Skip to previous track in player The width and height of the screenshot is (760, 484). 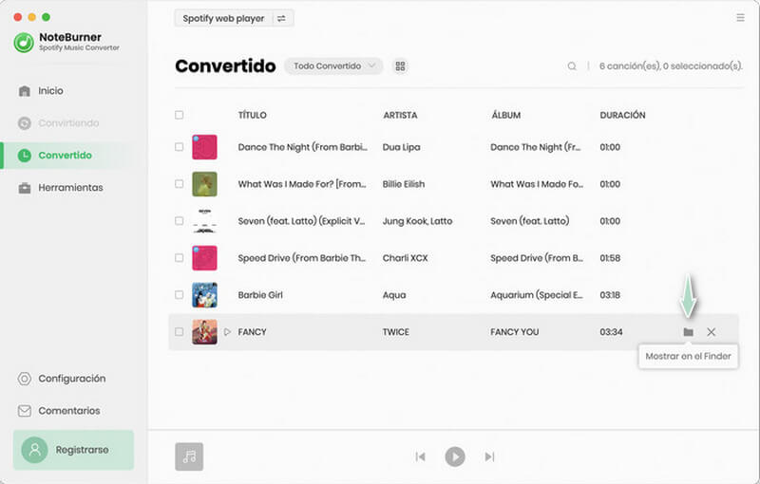(x=420, y=456)
